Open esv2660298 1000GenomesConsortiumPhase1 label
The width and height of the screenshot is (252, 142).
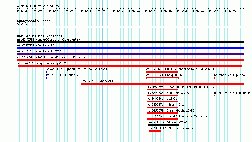pos(180,87)
